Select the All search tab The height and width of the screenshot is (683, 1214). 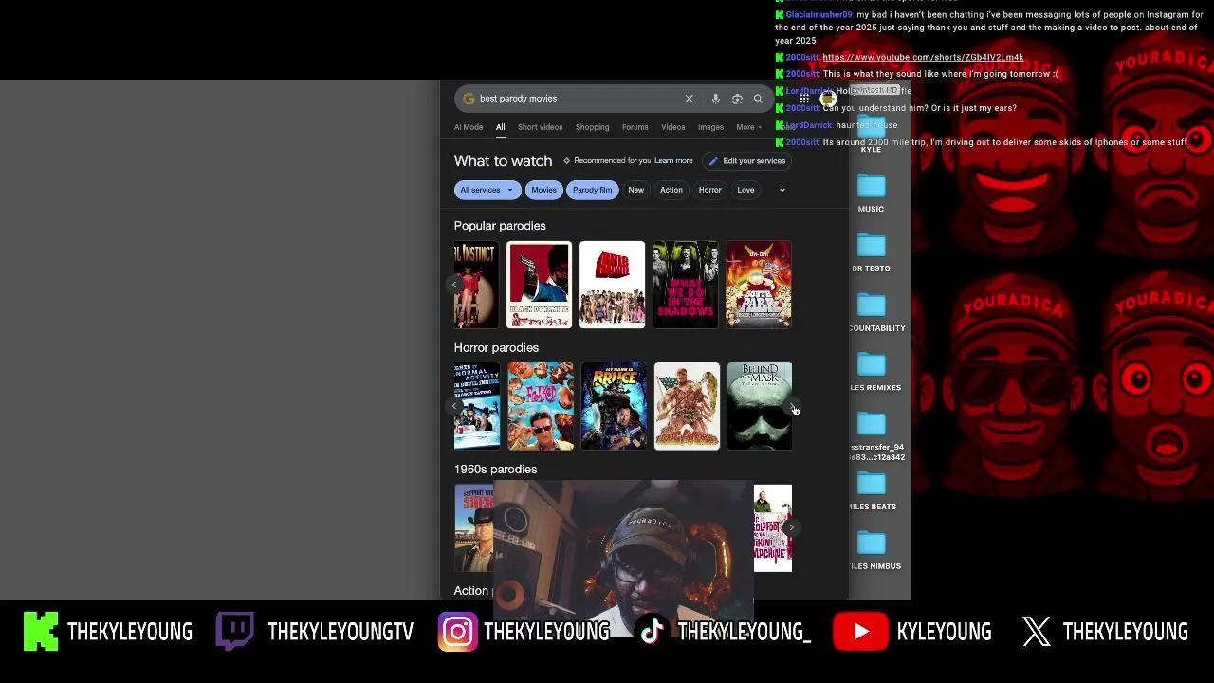(500, 127)
